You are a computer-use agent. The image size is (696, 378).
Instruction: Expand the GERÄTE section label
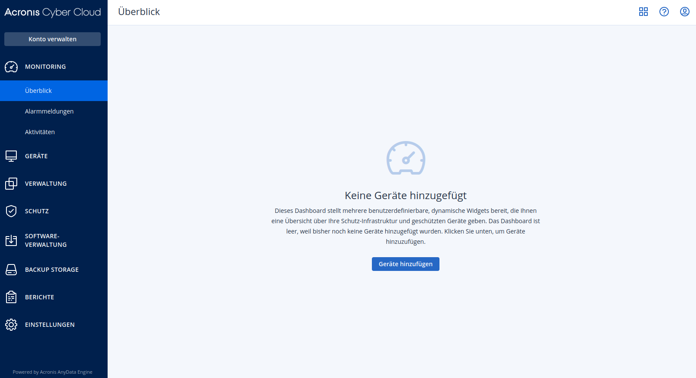[36, 156]
